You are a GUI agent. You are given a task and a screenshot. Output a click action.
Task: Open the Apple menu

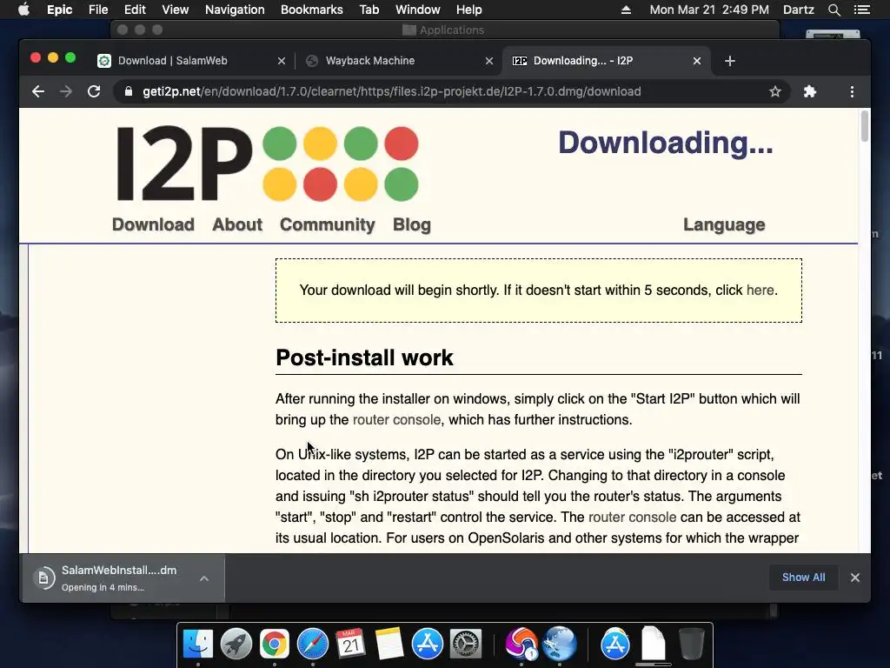[x=23, y=10]
